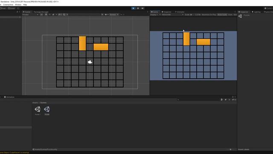The image size is (273, 154).
Task: Open the Lighting tab
Action: (x=256, y=12)
